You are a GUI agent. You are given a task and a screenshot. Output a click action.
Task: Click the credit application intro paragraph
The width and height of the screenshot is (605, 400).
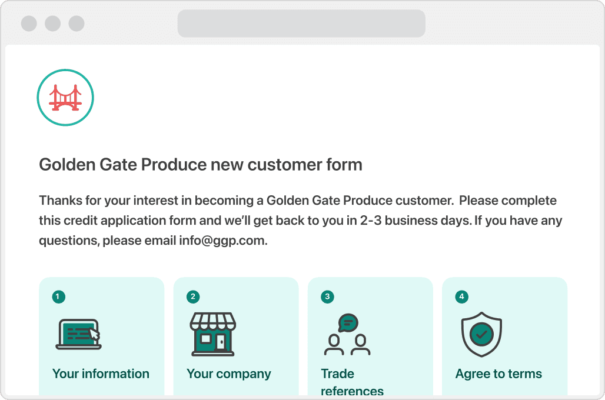click(x=301, y=220)
